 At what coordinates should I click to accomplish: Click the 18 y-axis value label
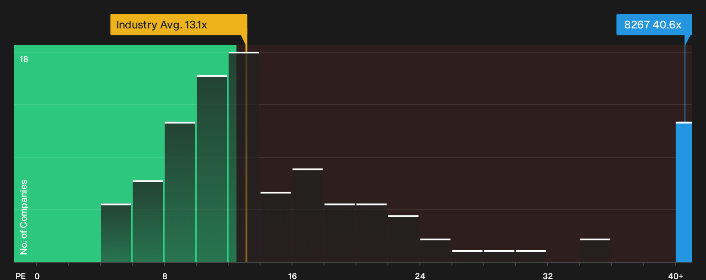(24, 59)
